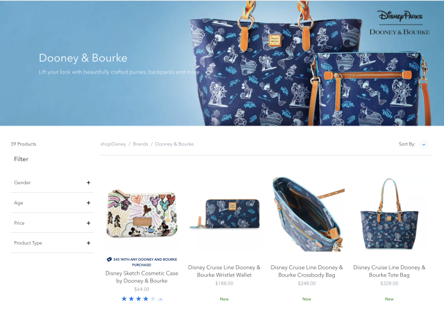Click the Dooney & Bourke banner logo

(x=400, y=32)
